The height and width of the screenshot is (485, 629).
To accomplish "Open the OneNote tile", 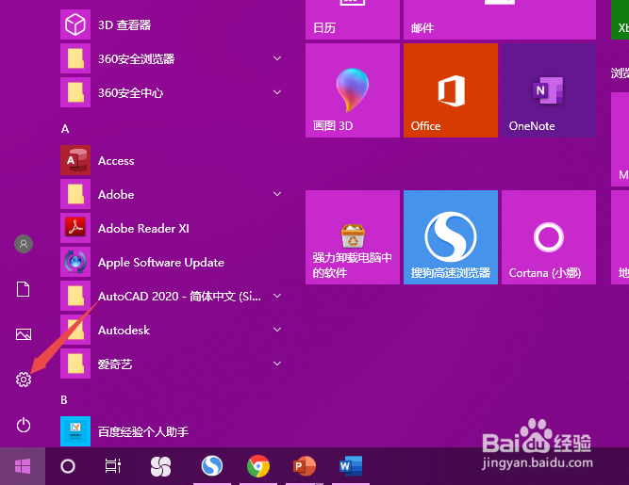I will [x=548, y=90].
